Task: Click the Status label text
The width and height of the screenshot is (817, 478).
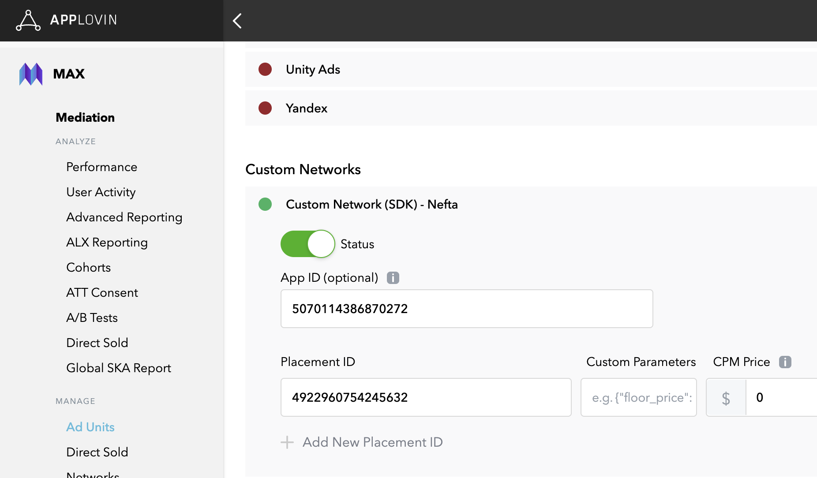Action: [357, 244]
